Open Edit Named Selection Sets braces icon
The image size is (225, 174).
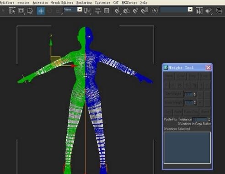(x=155, y=11)
